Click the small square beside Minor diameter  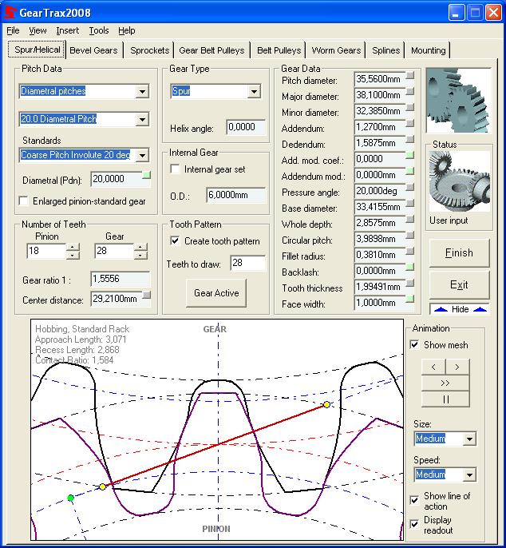click(410, 107)
